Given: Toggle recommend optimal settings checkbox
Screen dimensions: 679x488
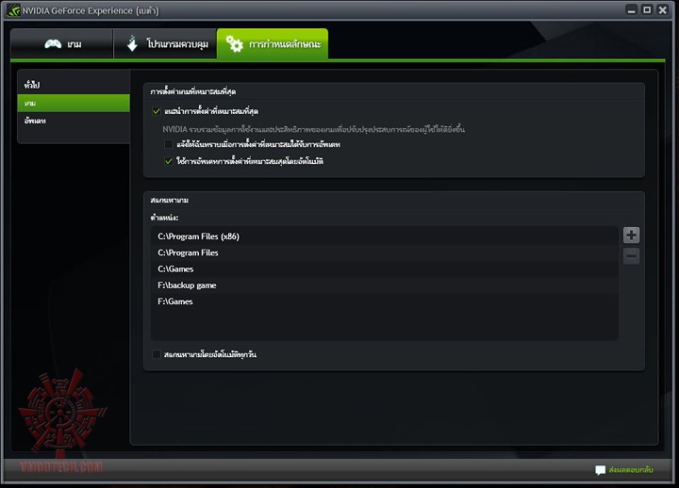Looking at the screenshot, I should click(x=157, y=111).
